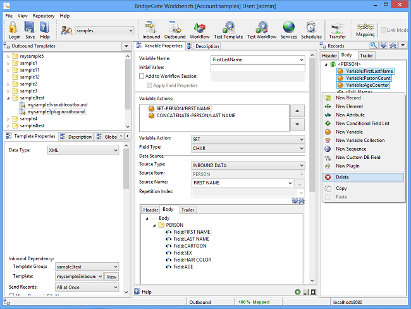Choose New Variable in the context menu
The height and width of the screenshot is (309, 411).
[x=364, y=132]
